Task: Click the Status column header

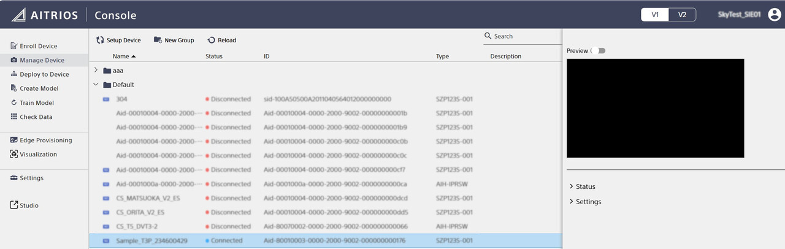Action: (x=214, y=56)
